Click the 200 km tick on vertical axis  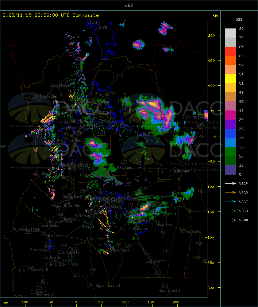[x=211, y=35]
